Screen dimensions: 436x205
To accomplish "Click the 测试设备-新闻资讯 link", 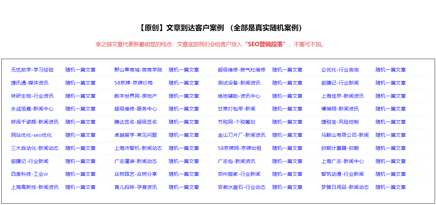I will [x=239, y=83].
